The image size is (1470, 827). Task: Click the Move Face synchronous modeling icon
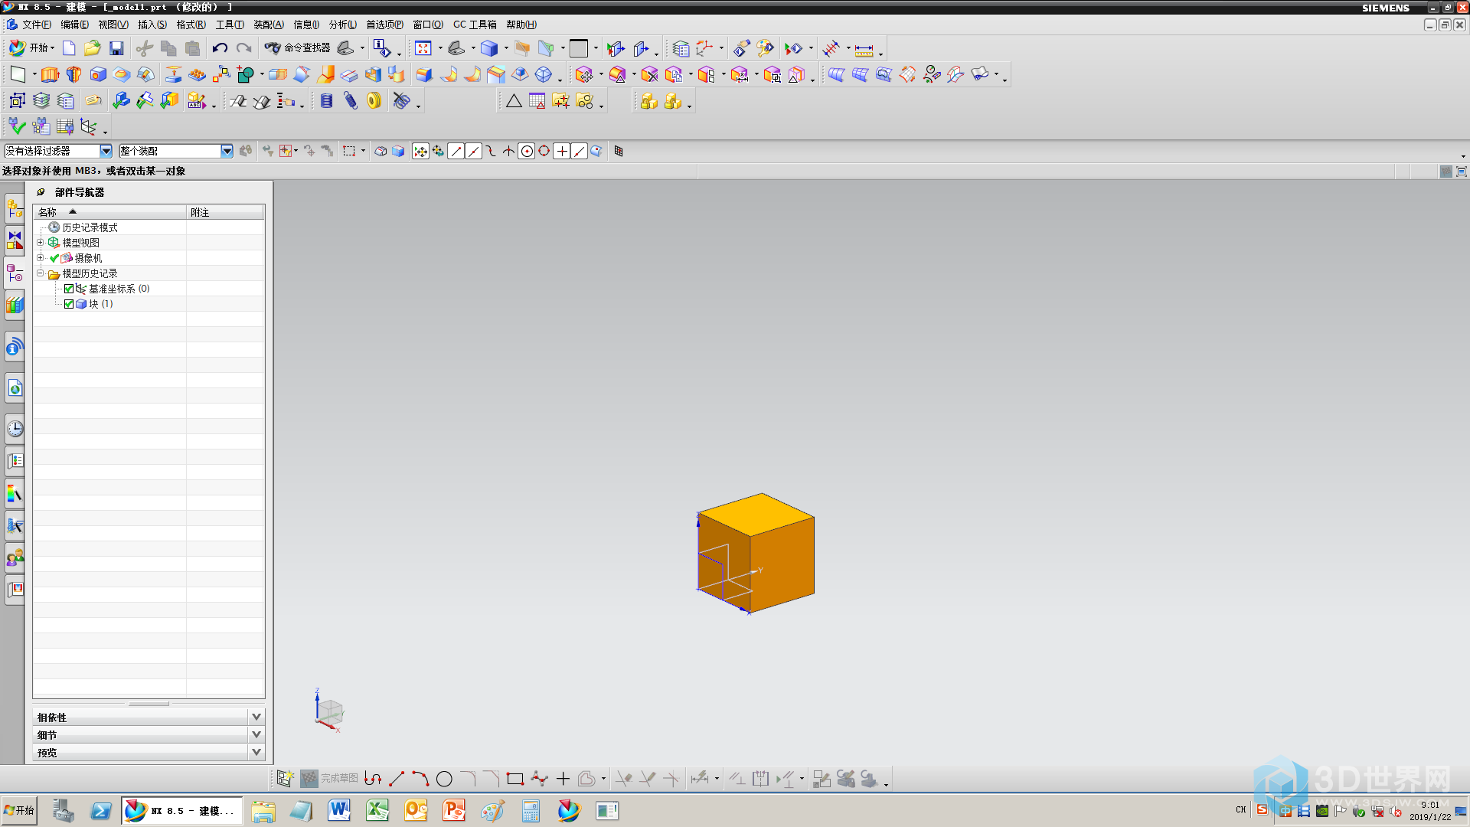pyautogui.click(x=584, y=74)
